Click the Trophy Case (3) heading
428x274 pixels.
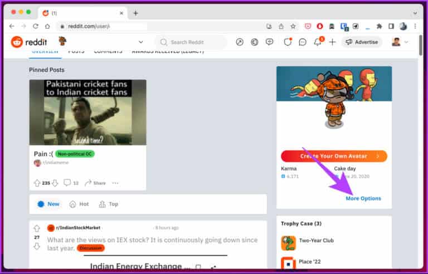pos(301,223)
